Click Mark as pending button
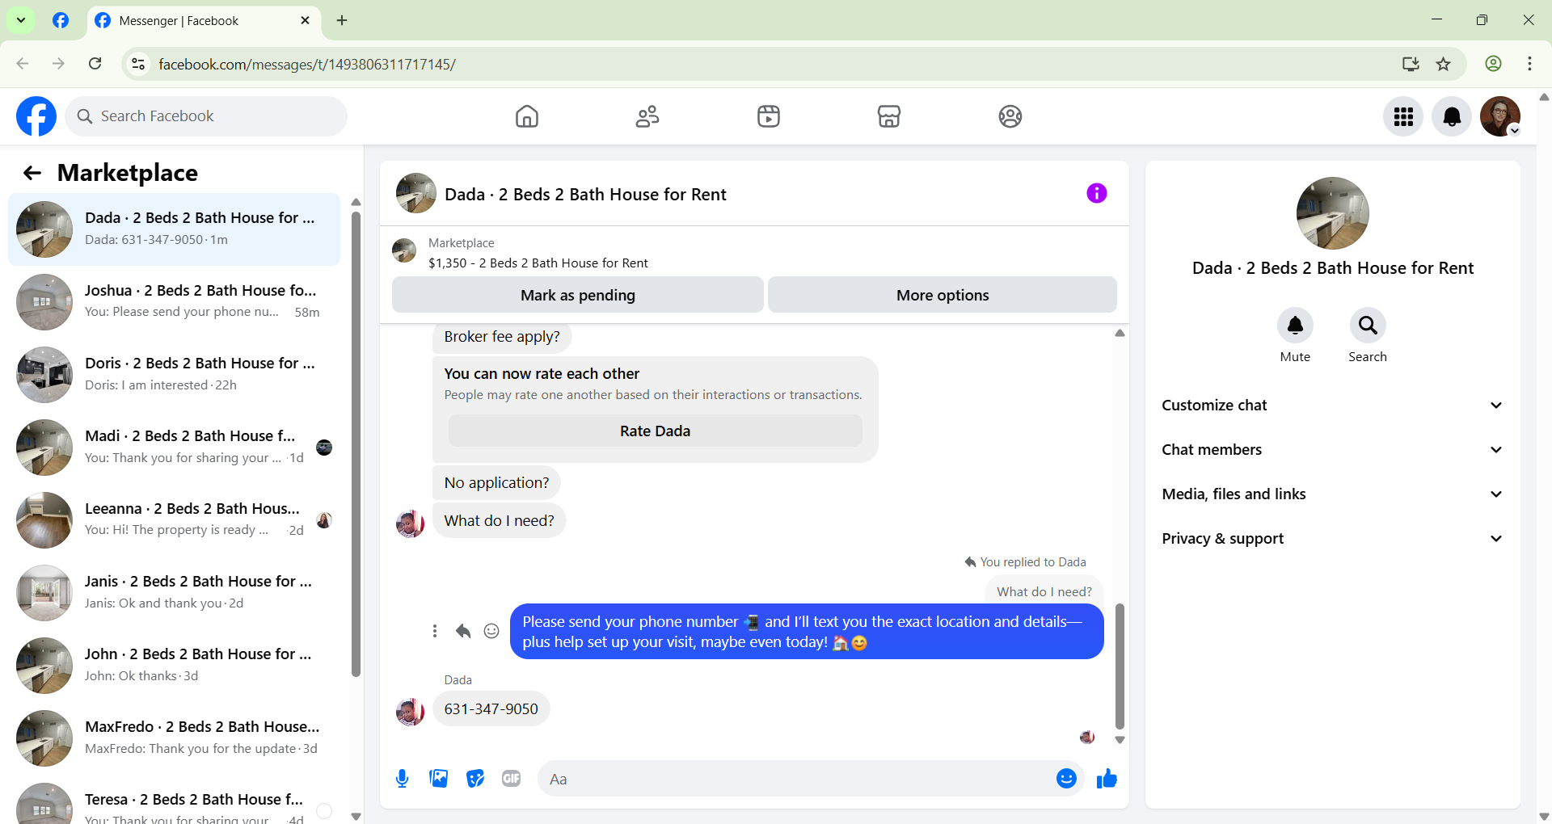 tap(578, 295)
